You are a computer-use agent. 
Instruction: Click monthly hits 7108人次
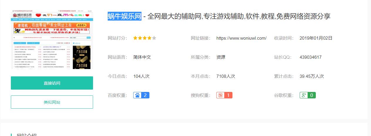pyautogui.click(x=226, y=76)
